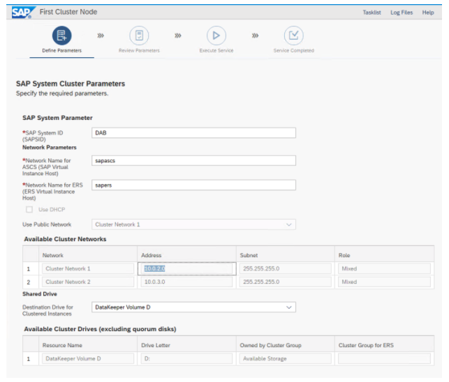Click the Define Parameters tab label
Viewport: 449px width, 382px height.
(x=62, y=51)
